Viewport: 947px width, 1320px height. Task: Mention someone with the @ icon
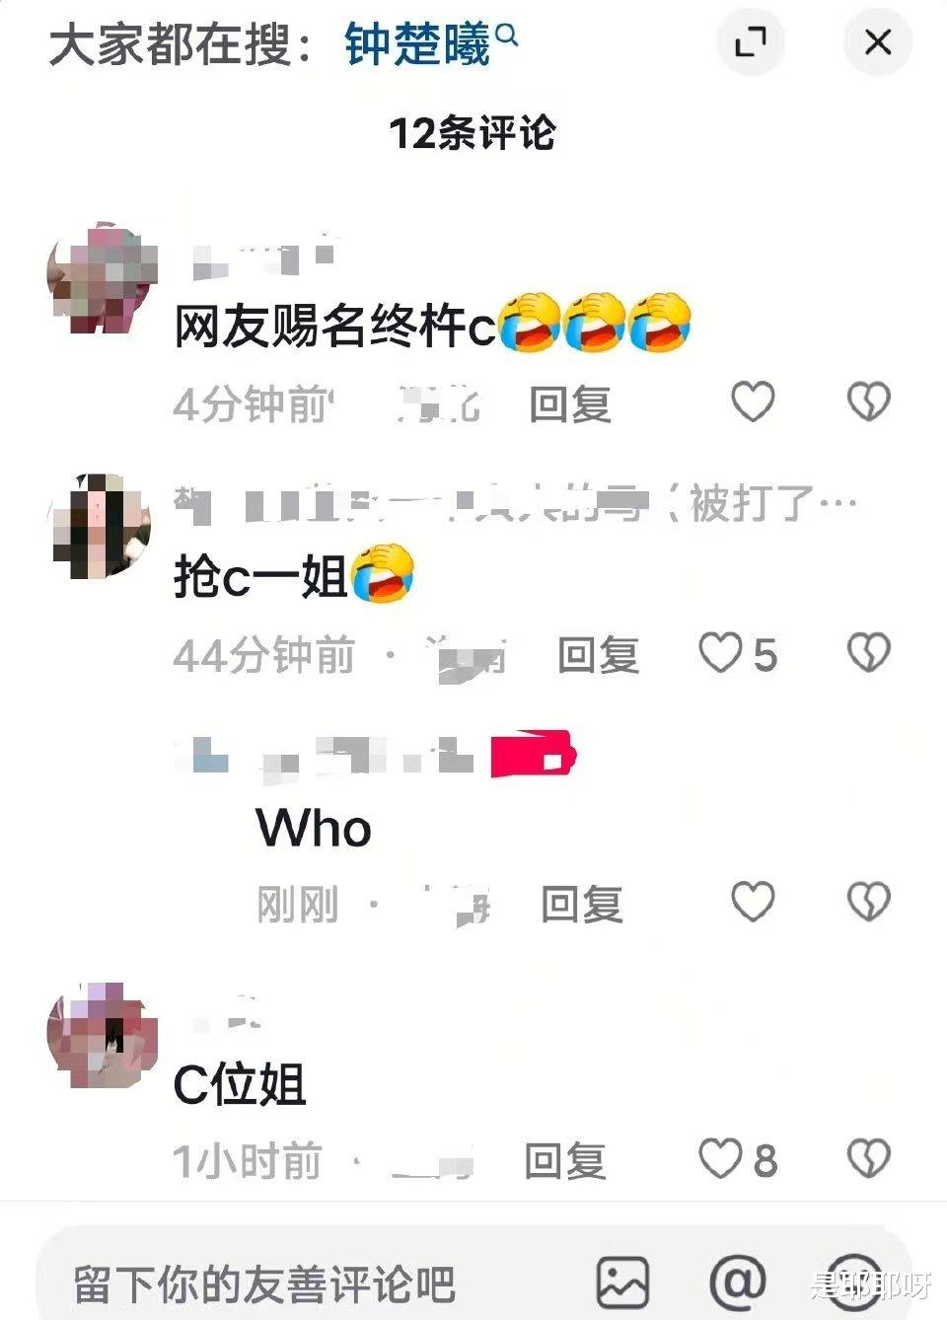(738, 1283)
